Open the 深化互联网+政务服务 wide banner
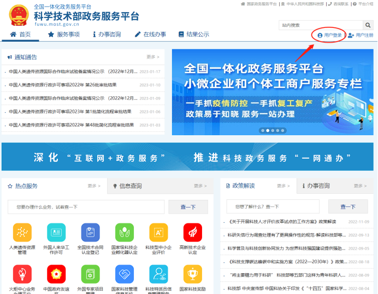Screen dimensions: 378x294 click(187, 157)
